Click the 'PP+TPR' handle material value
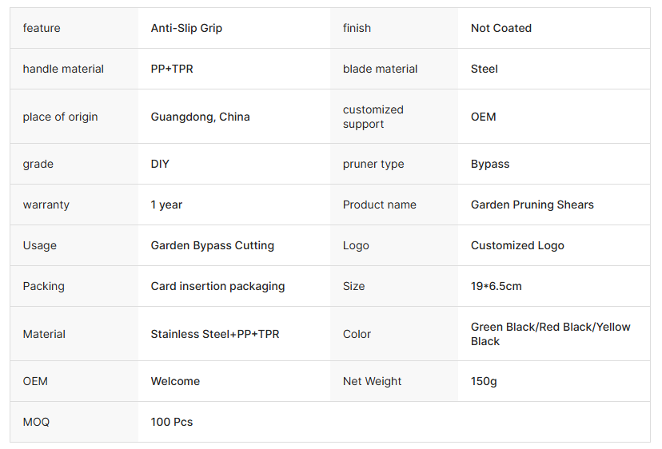Screen dimensions: 662x449 (x=172, y=69)
